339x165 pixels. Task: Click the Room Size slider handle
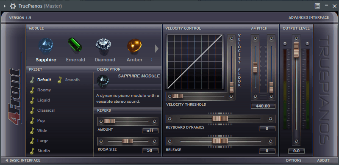point(128,141)
